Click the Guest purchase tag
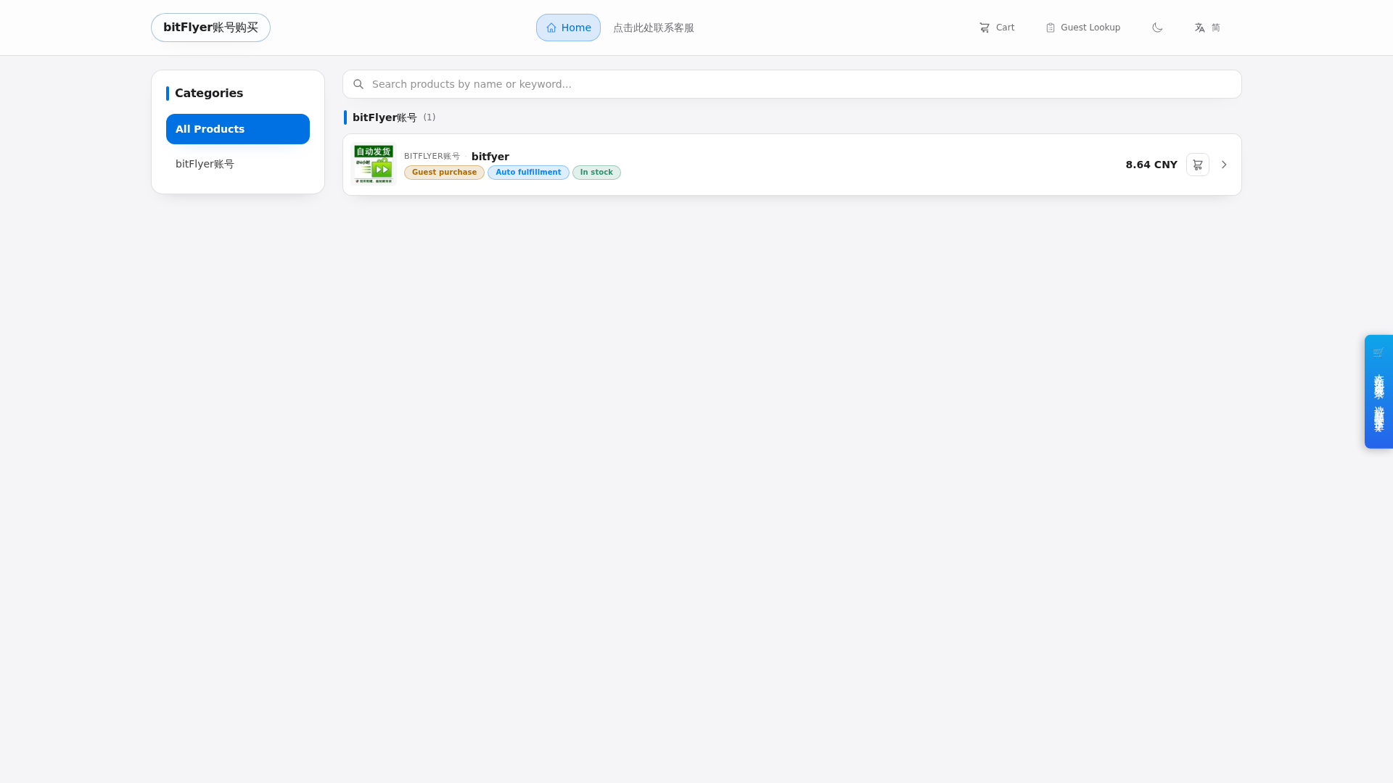Screen dimensions: 1393x783 [x=444, y=173]
